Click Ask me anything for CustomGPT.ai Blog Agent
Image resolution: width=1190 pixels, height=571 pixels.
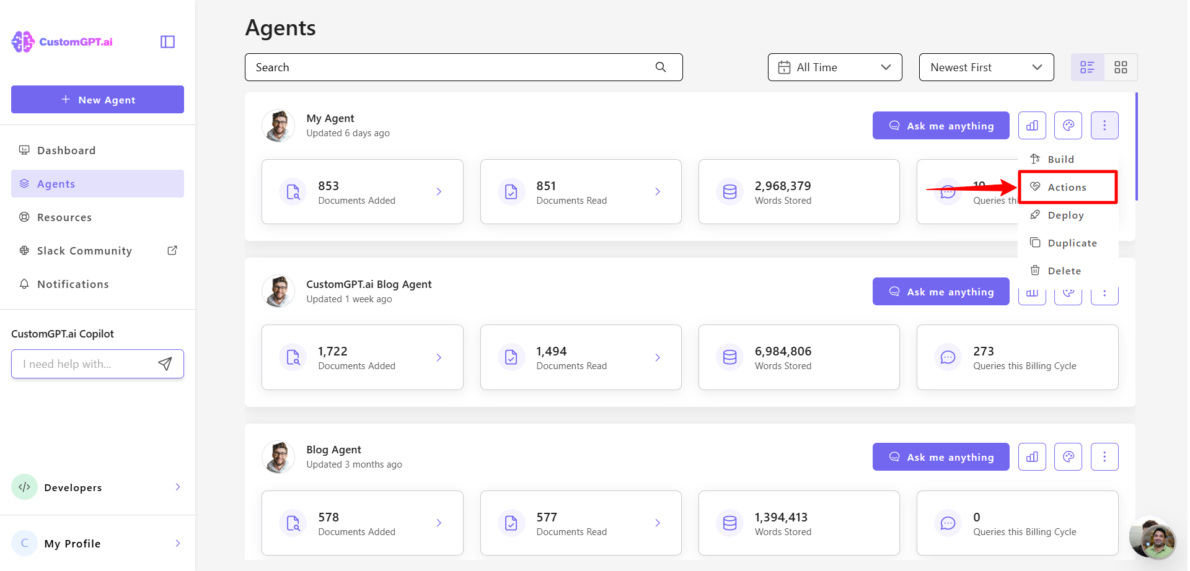[x=941, y=291]
